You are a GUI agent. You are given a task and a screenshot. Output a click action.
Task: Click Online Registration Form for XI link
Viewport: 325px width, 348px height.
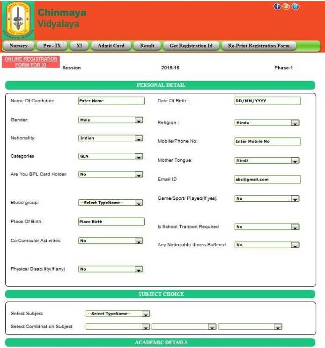[31, 62]
